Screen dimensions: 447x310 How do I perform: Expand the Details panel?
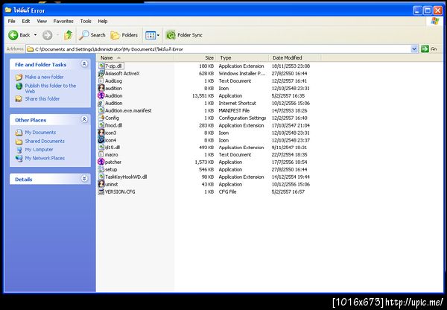(84, 179)
